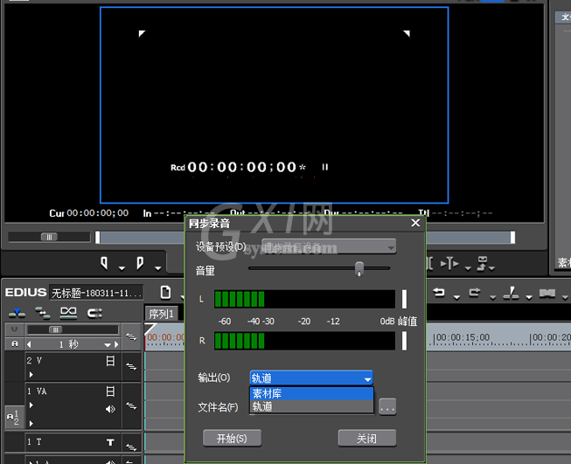Viewport: 571px width, 464px height.
Task: Click the A audio patch header button
Action: [x=15, y=344]
